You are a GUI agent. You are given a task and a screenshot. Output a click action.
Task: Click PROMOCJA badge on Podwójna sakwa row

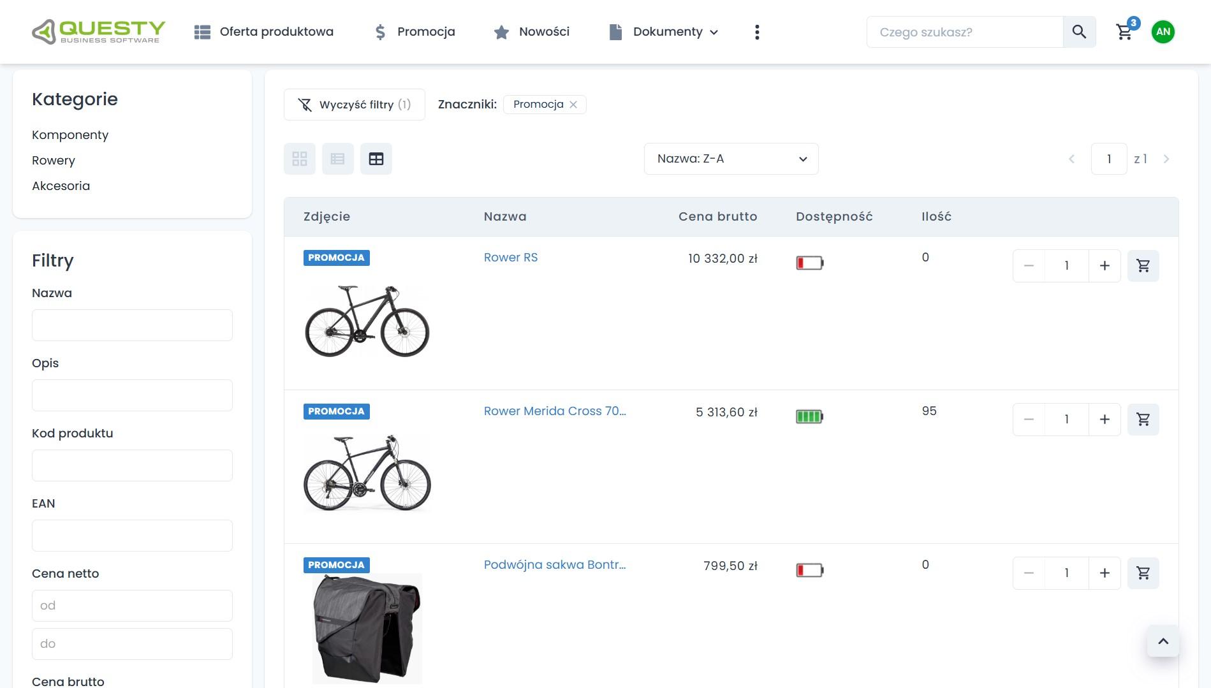click(x=337, y=565)
